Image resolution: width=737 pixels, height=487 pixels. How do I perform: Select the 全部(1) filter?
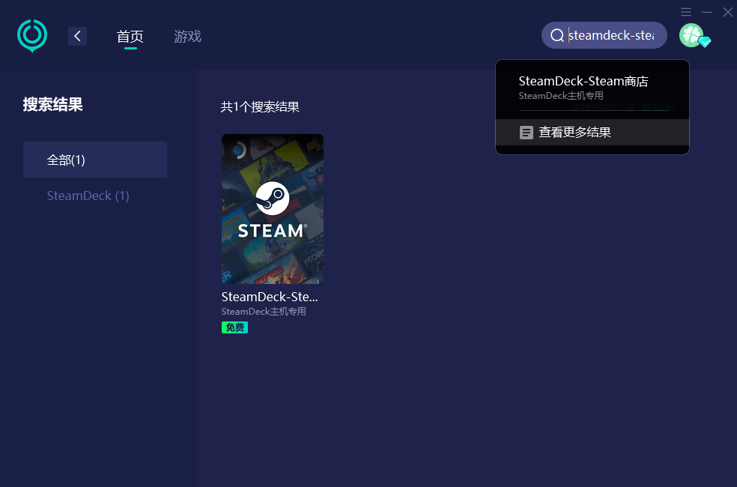pyautogui.click(x=95, y=160)
